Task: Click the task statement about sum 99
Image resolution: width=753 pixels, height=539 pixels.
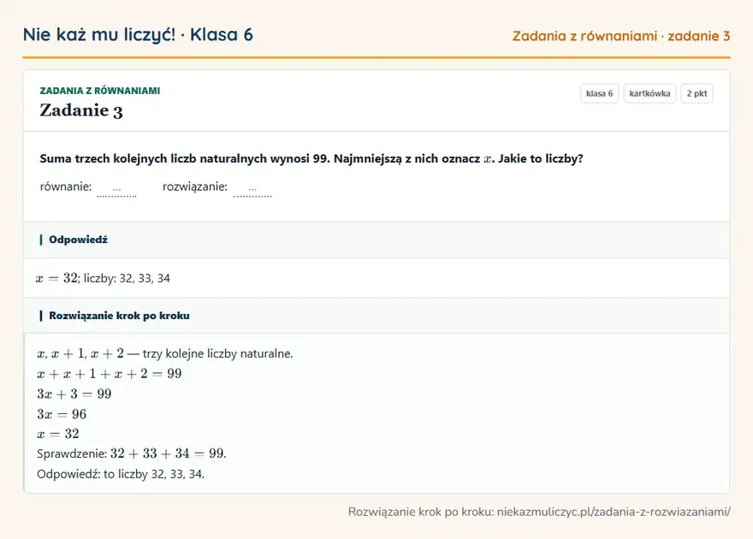Action: 311,158
